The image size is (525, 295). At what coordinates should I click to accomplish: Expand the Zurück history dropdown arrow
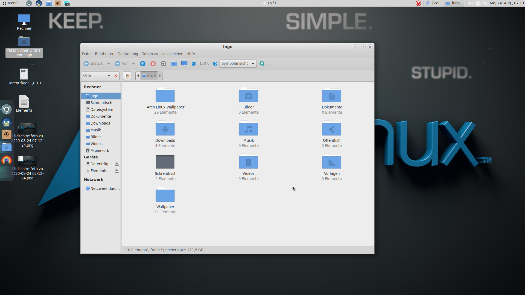[109, 64]
